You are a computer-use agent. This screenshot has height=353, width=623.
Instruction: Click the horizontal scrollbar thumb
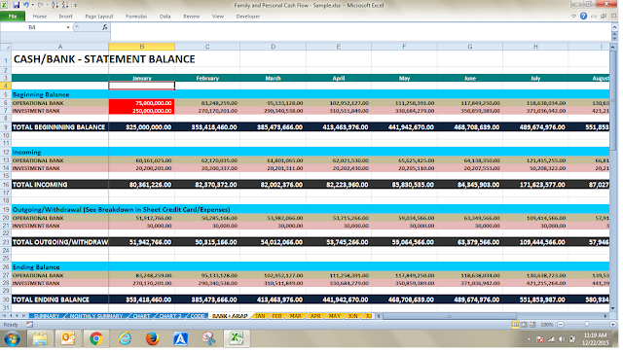tap(450, 316)
